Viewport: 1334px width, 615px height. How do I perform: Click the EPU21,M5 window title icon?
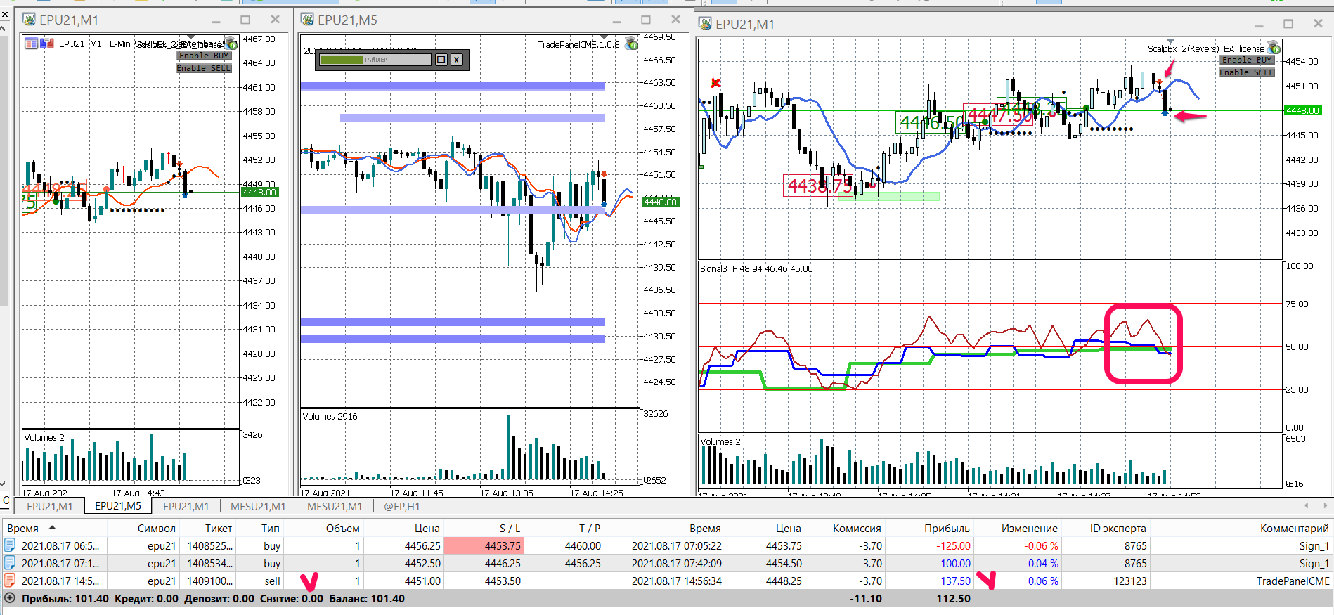307,20
